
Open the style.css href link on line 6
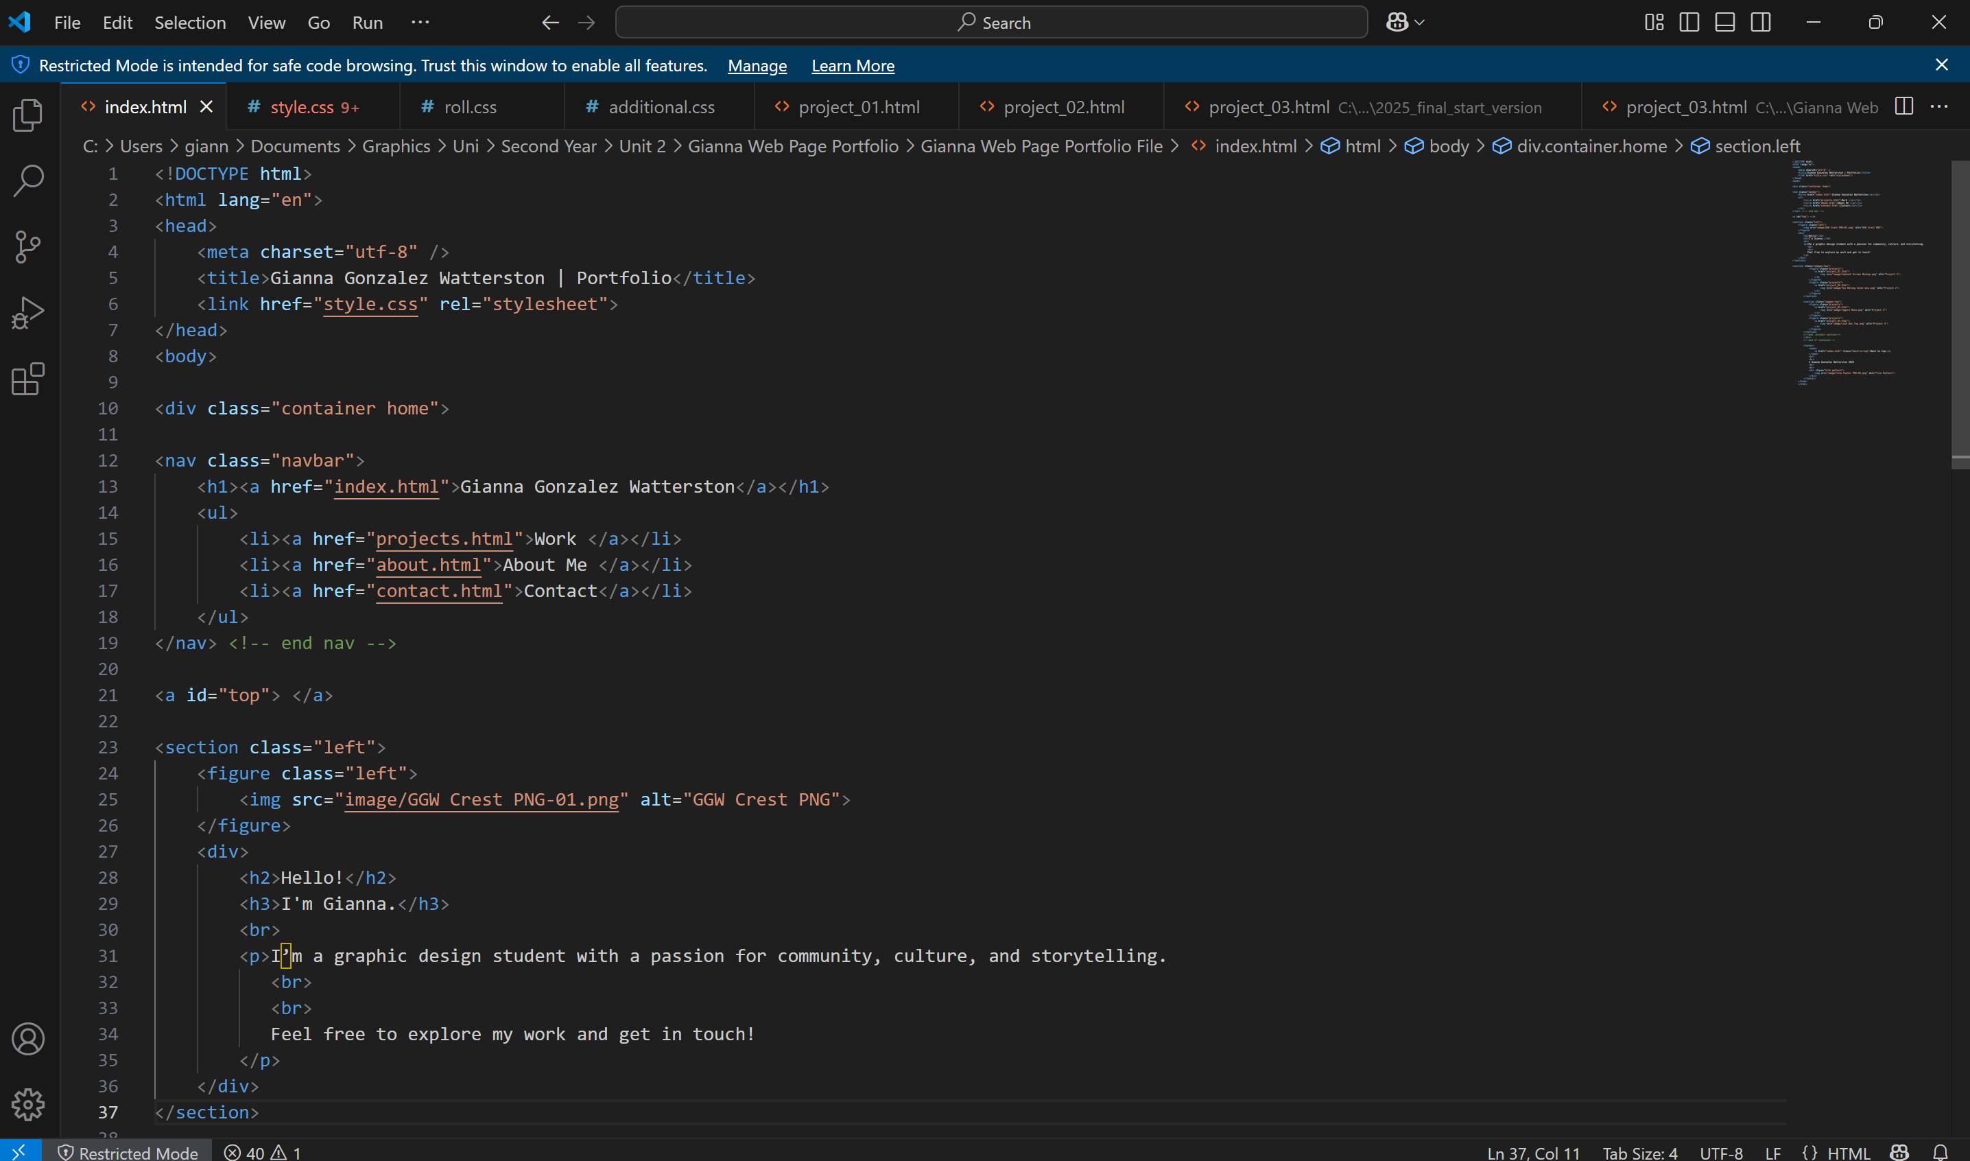370,305
